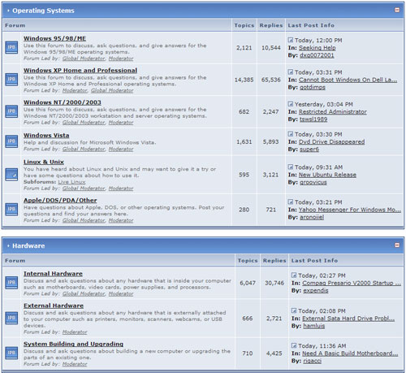View profile of user gotdimps
The width and height of the screenshot is (406, 373).
pos(313,87)
